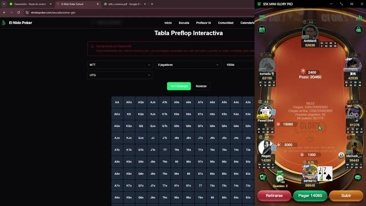Click Retirarse to fold the hand
366x206 pixels.
274,196
